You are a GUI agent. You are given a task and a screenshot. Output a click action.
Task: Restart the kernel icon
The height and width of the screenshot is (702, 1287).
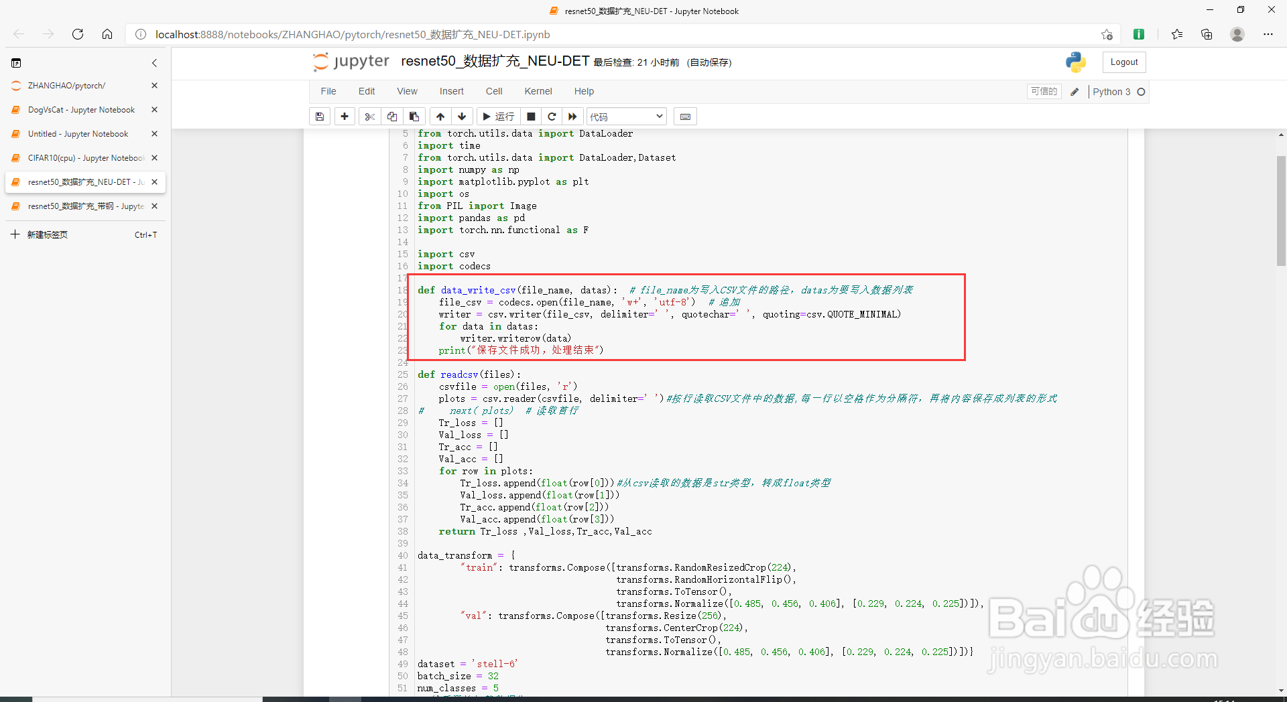coord(552,117)
